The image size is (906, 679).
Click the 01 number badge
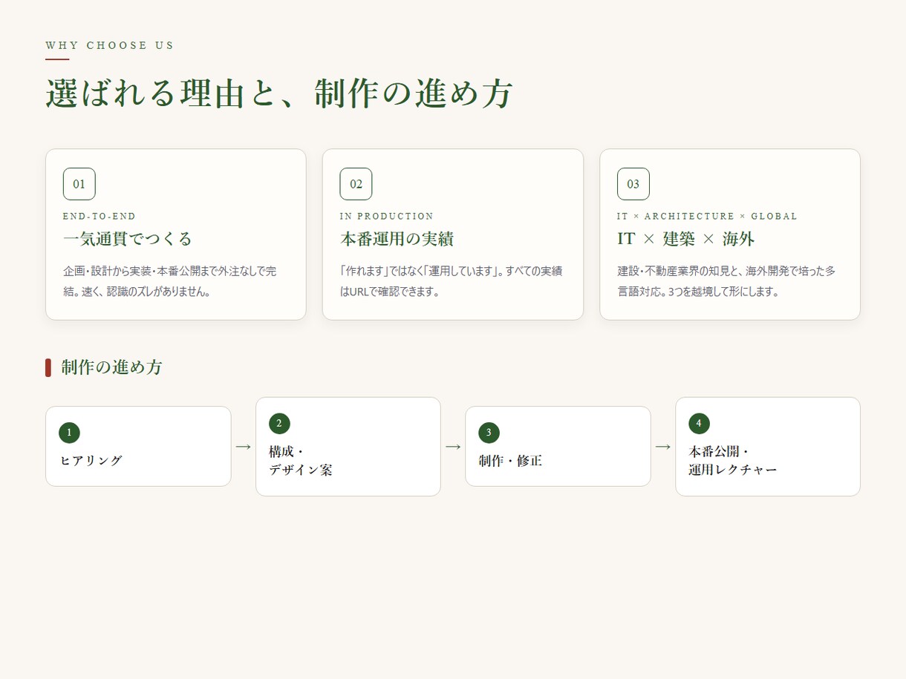click(79, 184)
